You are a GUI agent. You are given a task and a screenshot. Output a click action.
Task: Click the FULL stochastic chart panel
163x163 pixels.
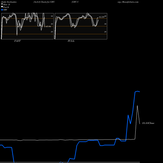click(x=81, y=26)
